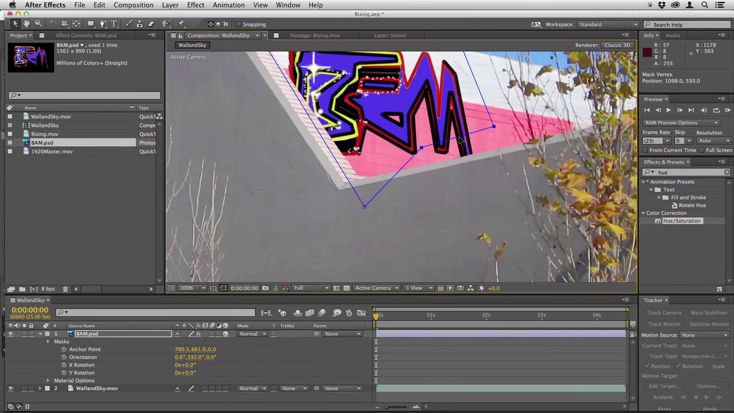Viewport: 734px width, 413px height.
Task: Open the Active Camera view dropdown
Action: pyautogui.click(x=376, y=288)
